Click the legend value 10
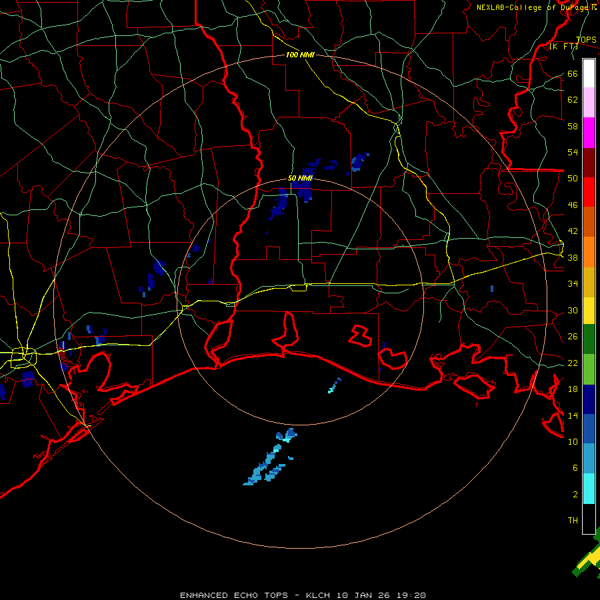Image resolution: width=600 pixels, height=600 pixels. 573,441
